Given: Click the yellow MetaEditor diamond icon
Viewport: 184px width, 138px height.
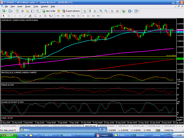Looking at the screenshot, I should (59, 11).
